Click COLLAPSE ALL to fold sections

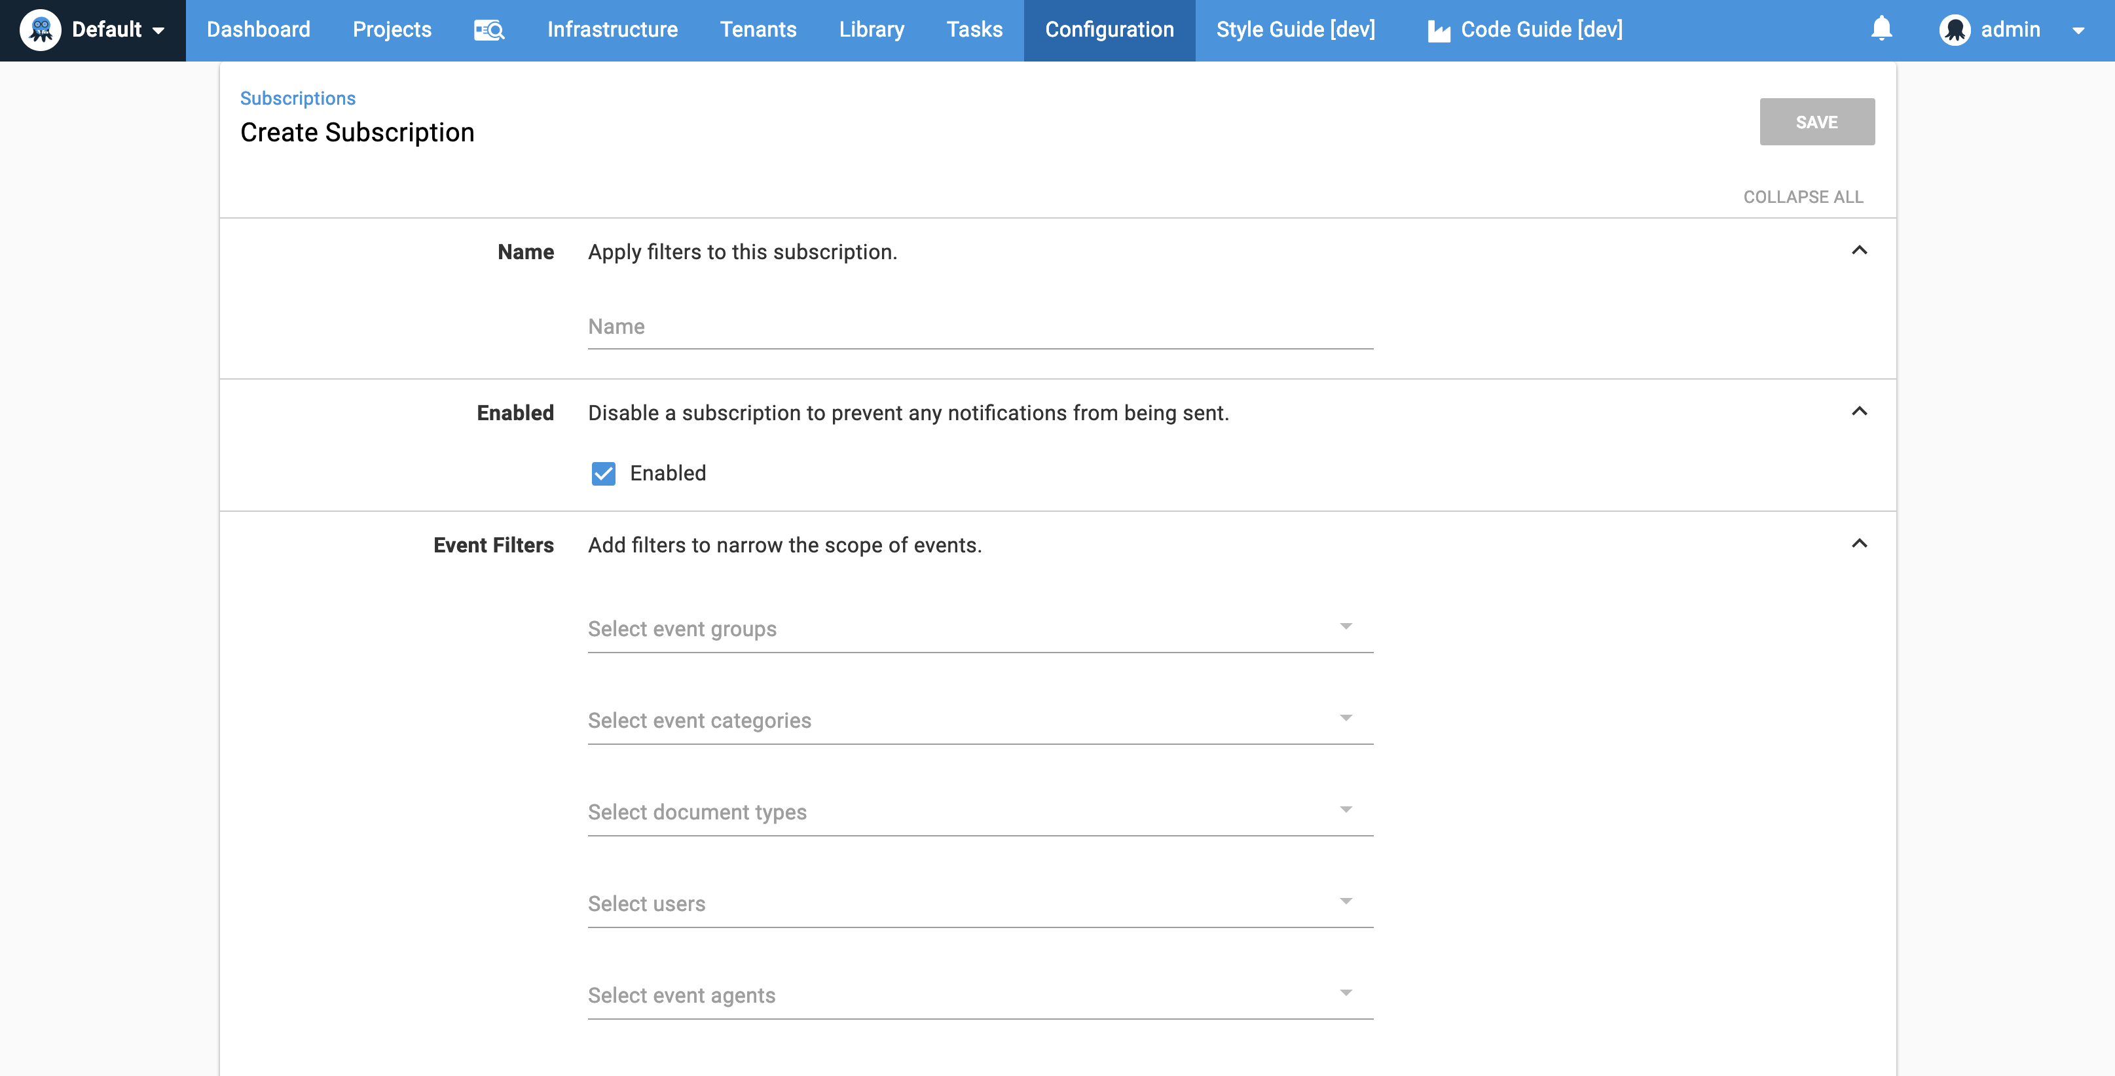pyautogui.click(x=1804, y=197)
